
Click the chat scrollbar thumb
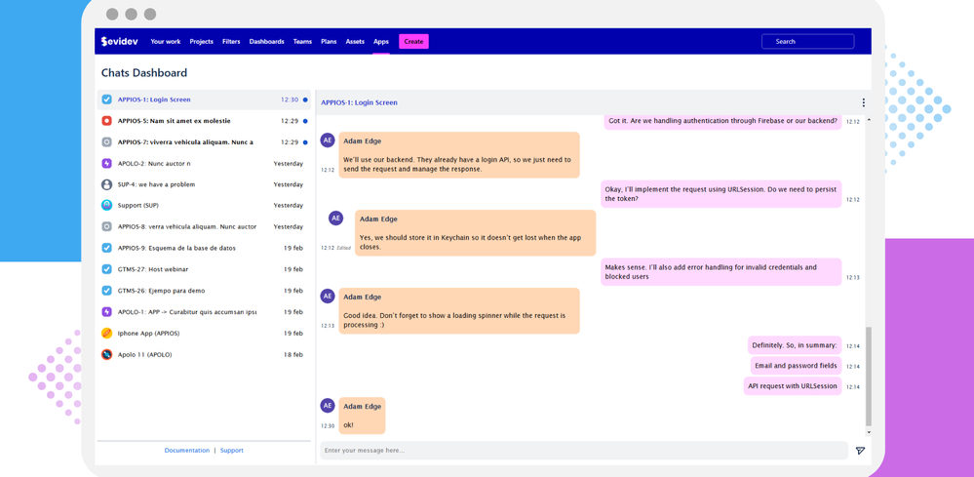coord(869,376)
